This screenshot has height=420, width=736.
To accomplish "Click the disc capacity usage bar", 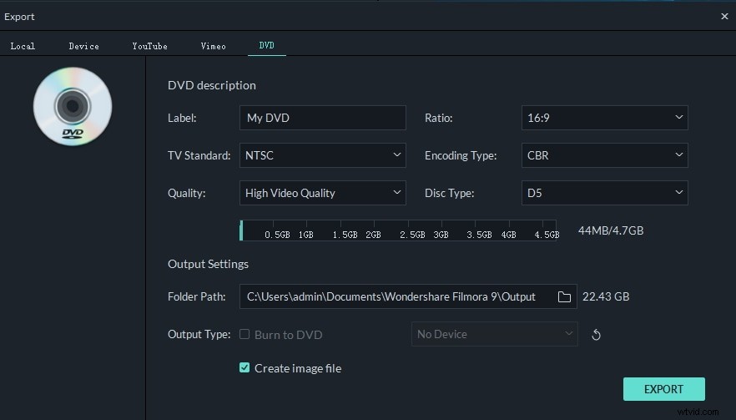I will pyautogui.click(x=398, y=230).
